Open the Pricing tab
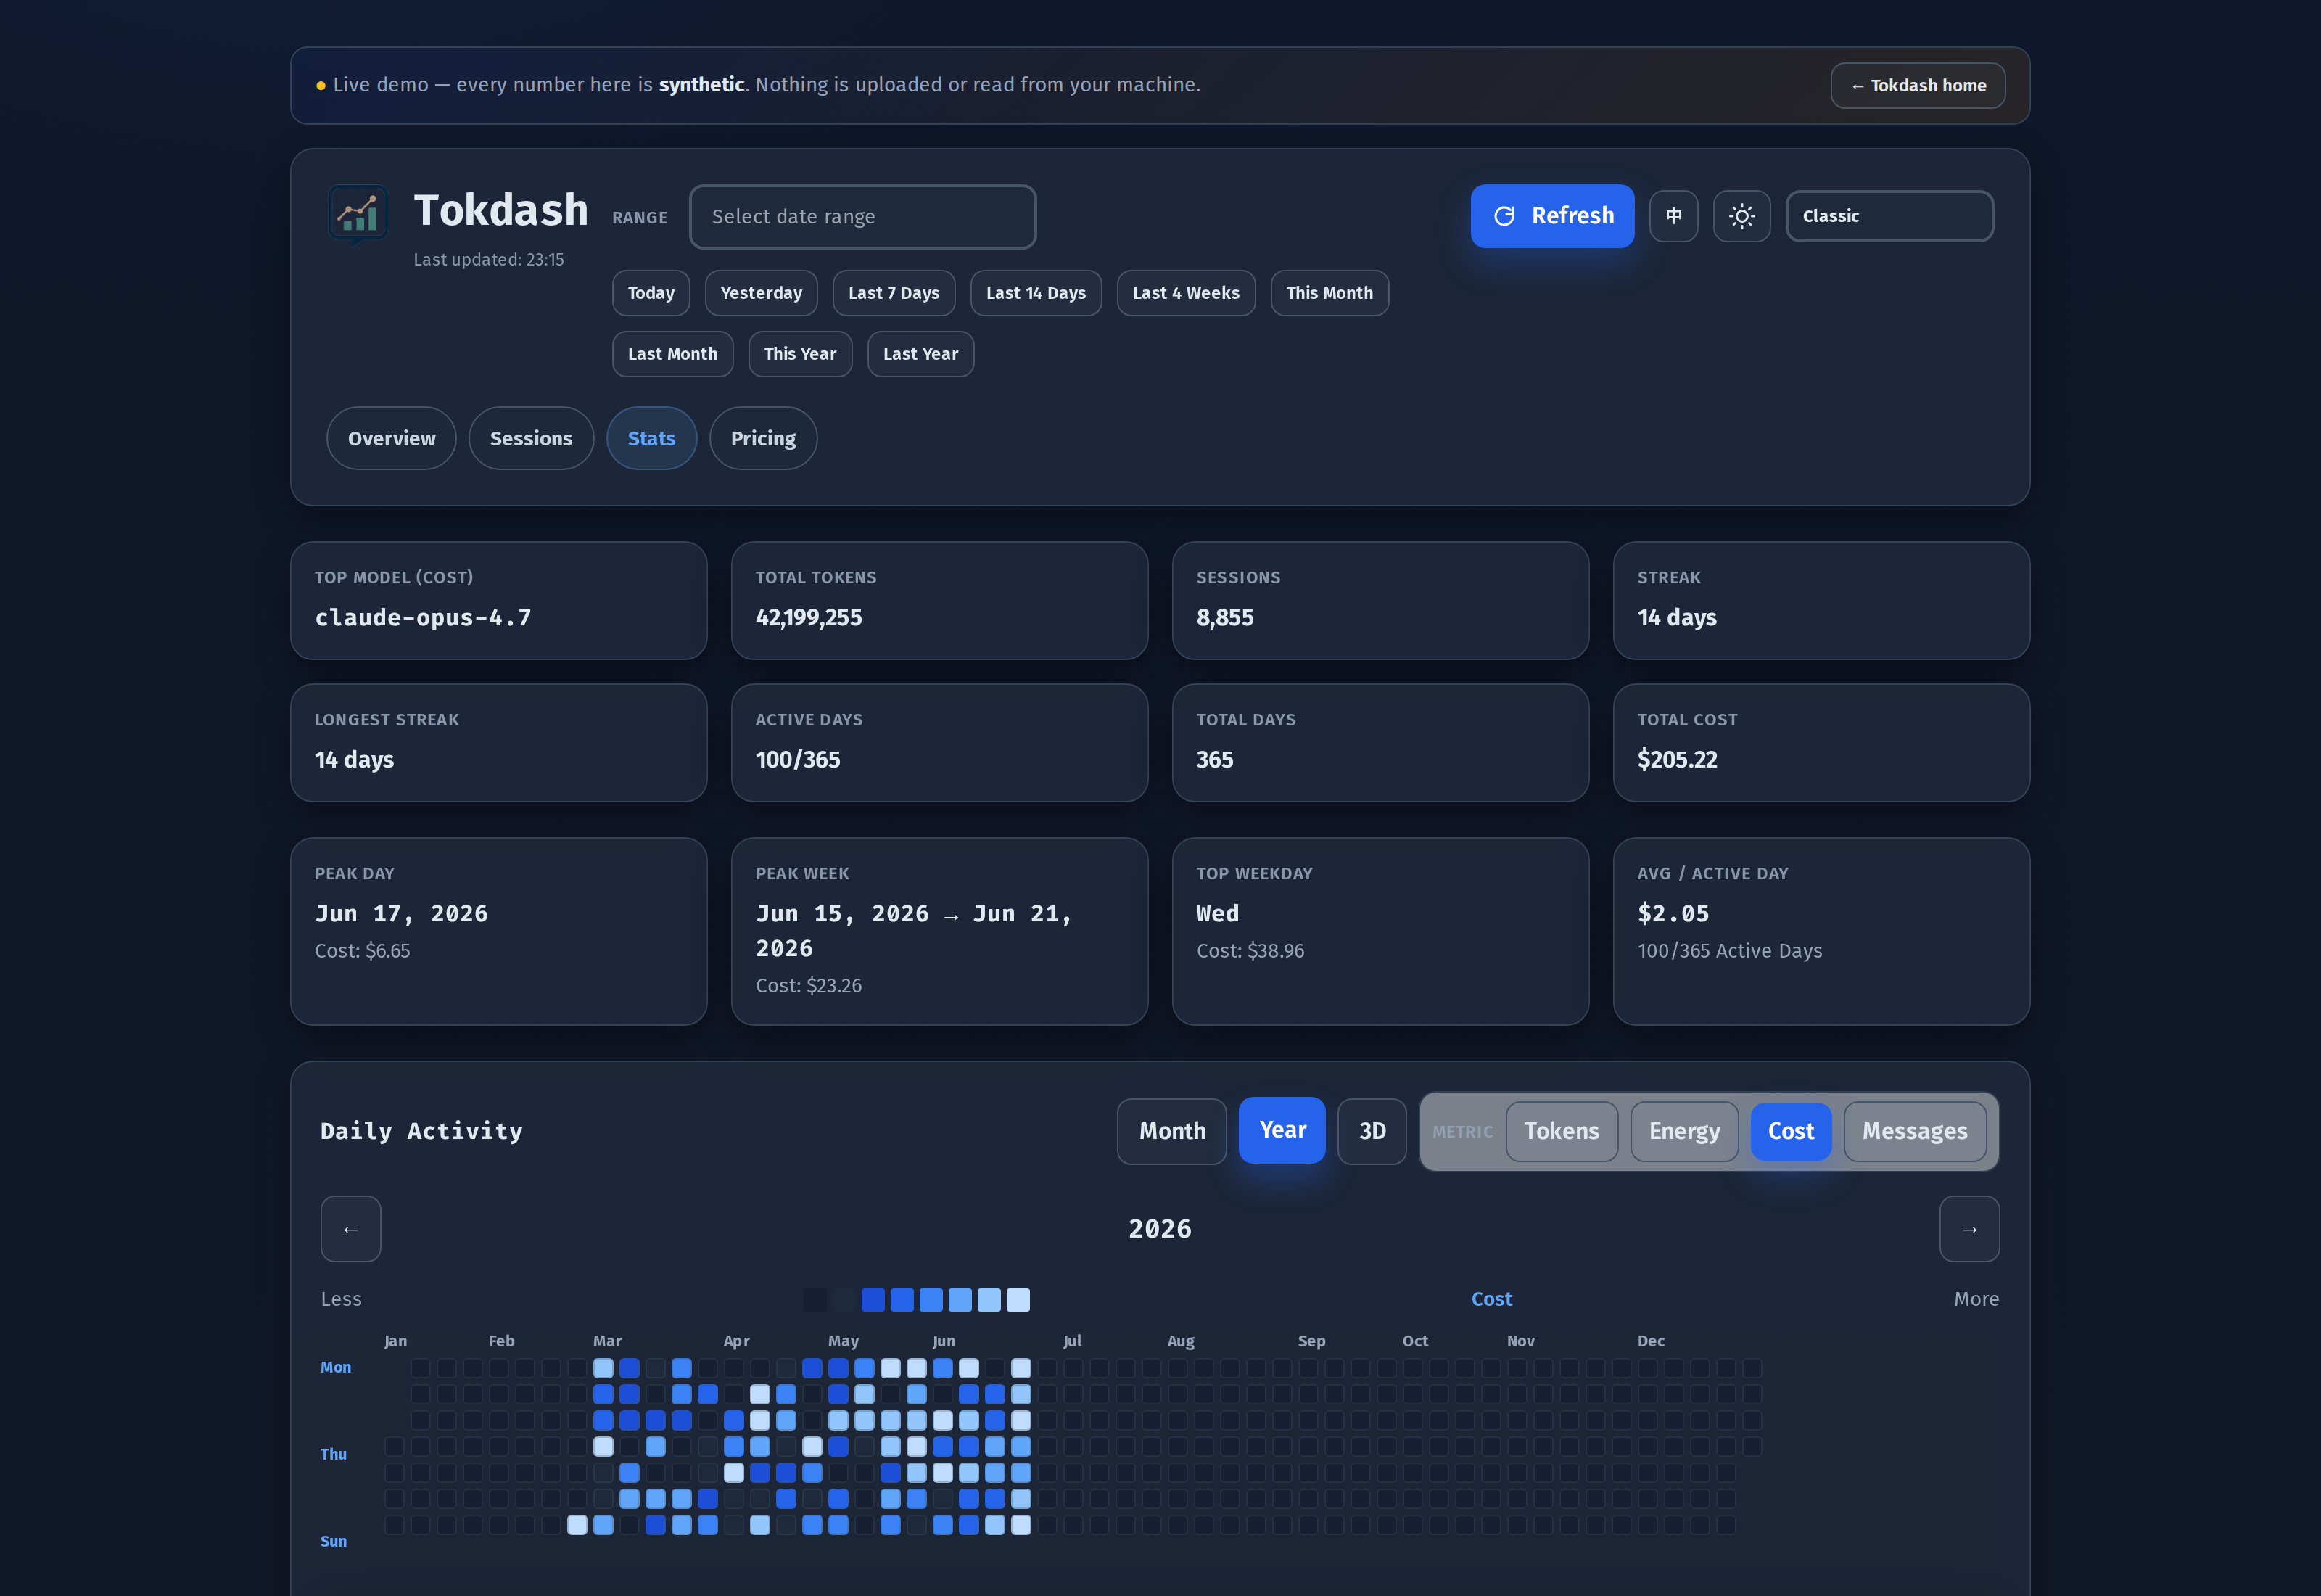The image size is (2321, 1596). pyautogui.click(x=763, y=438)
